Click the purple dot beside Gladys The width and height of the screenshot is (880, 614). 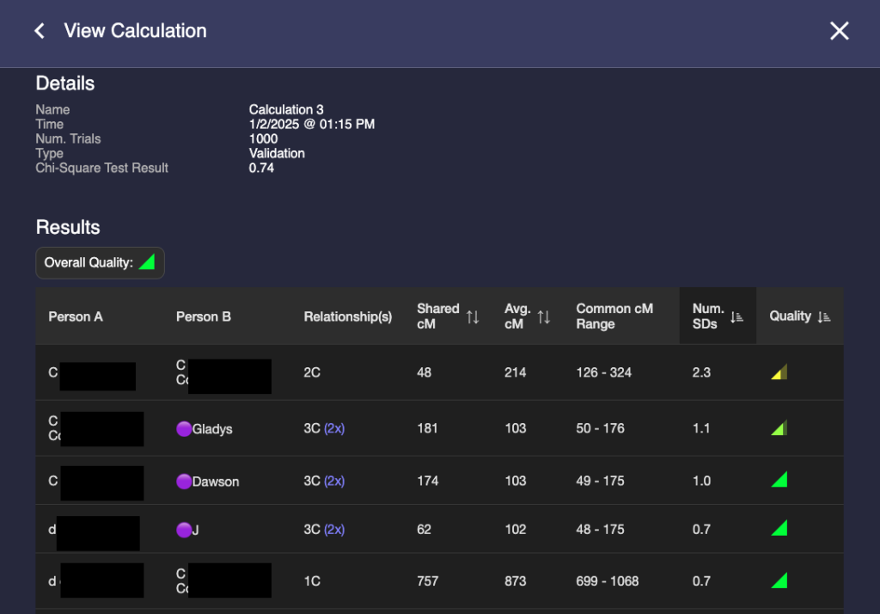(184, 428)
